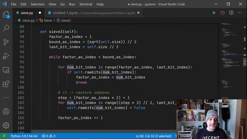Viewport: 247px width, 139px height.
Task: Open the Source Control view icon
Action: pos(6,42)
